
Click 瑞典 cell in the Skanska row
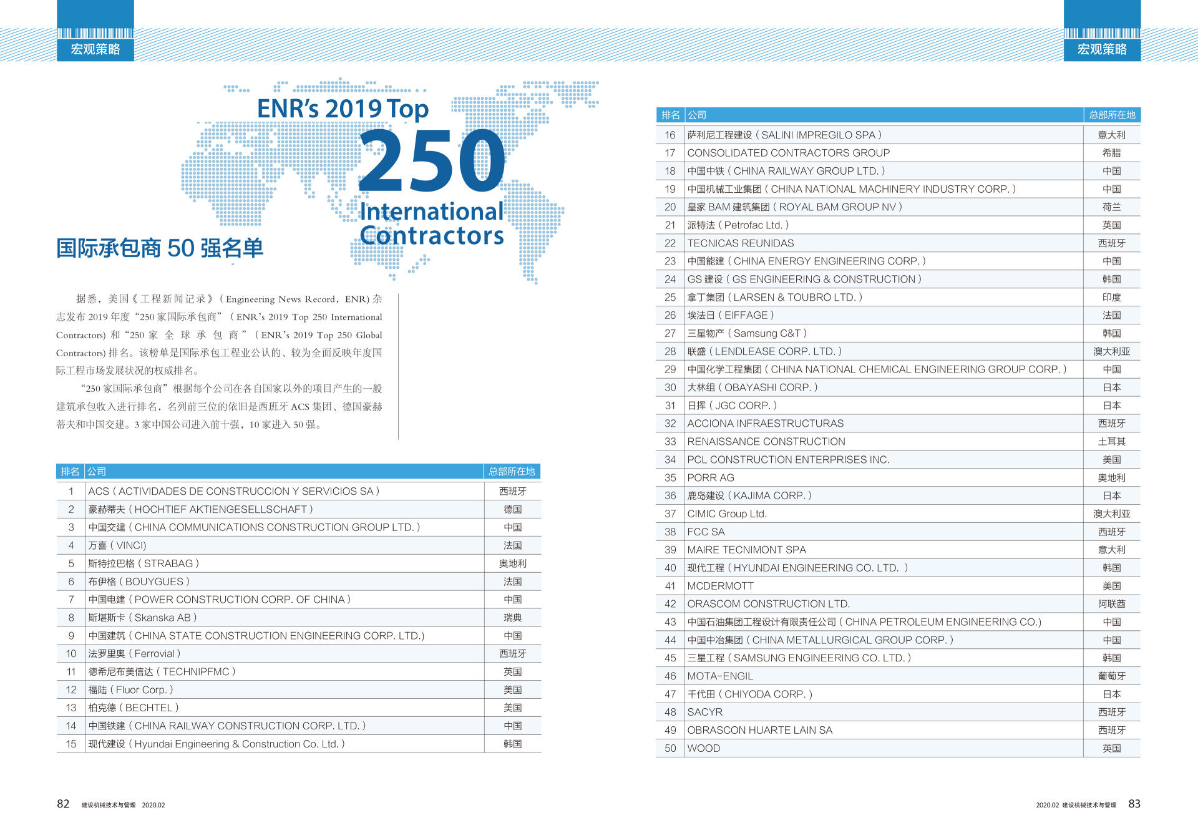[512, 618]
